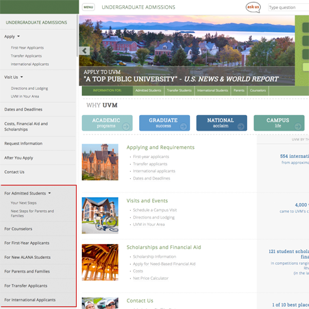Open First-Year Applicants in sidebar
309x309 pixels.
pos(27,47)
